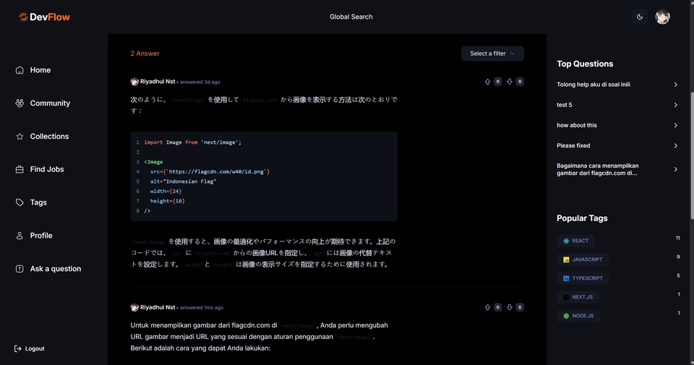
Task: Open top question 'Tolong help aku di soal iniii'
Action: pyautogui.click(x=593, y=85)
